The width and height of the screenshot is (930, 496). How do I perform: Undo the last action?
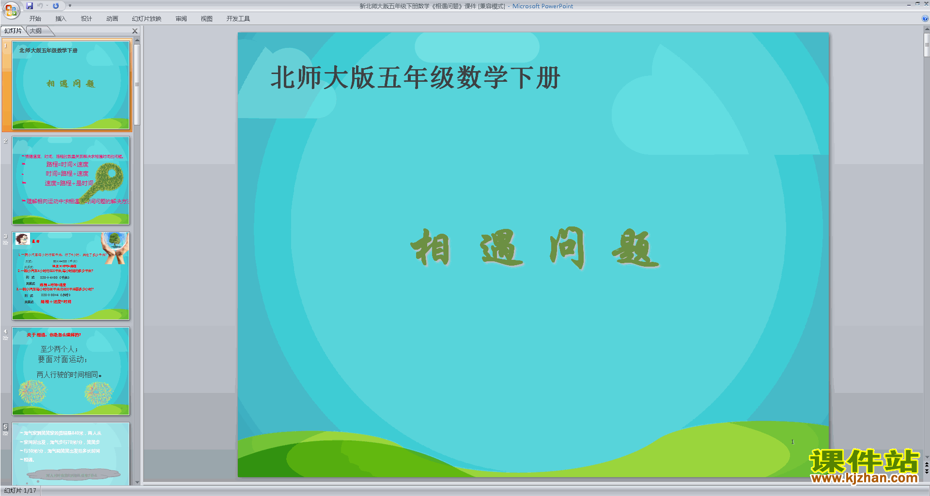pos(40,6)
